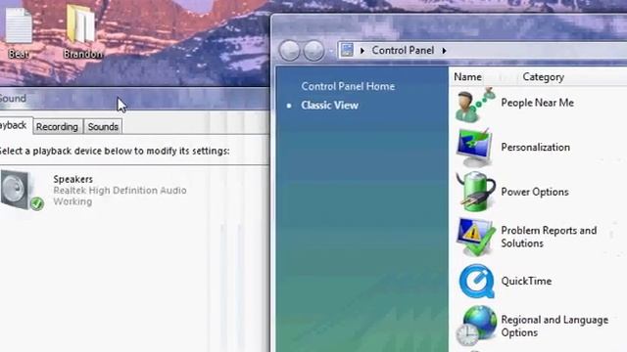
Task: Expand the arrow before Control Panel breadcrumb
Action: 362,51
